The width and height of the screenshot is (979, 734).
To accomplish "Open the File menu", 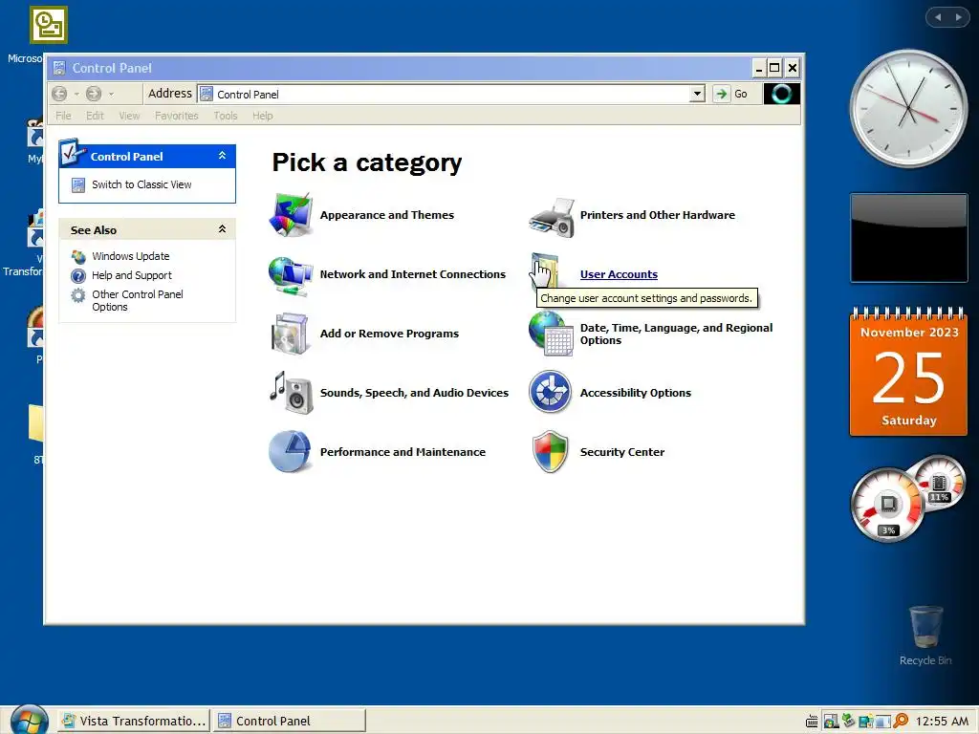I will (63, 116).
